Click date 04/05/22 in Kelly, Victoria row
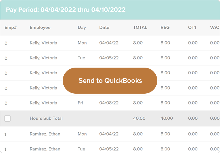 click(109, 58)
